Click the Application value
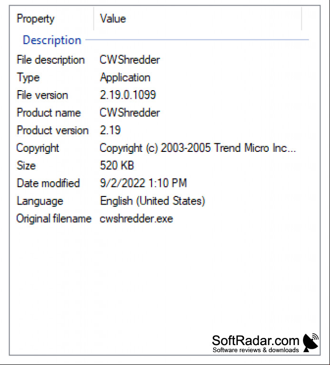The width and height of the screenshot is (330, 365). [125, 77]
